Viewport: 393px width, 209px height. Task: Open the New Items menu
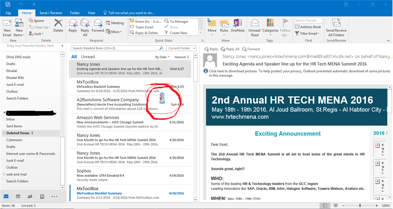[x=19, y=28]
